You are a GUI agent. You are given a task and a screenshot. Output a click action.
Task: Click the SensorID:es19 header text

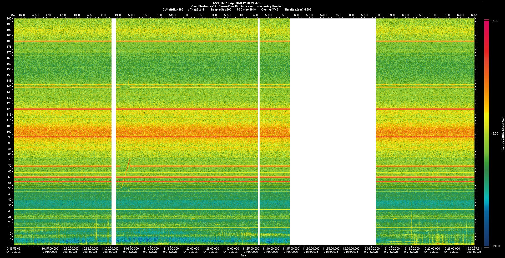point(228,6)
